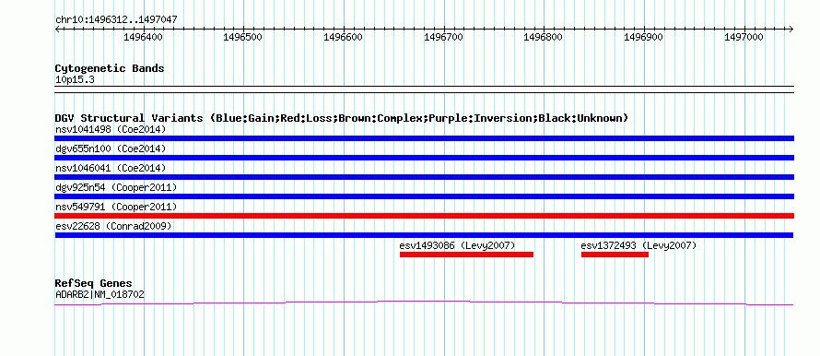Click the left arrowhead of the ruler

coord(57,30)
